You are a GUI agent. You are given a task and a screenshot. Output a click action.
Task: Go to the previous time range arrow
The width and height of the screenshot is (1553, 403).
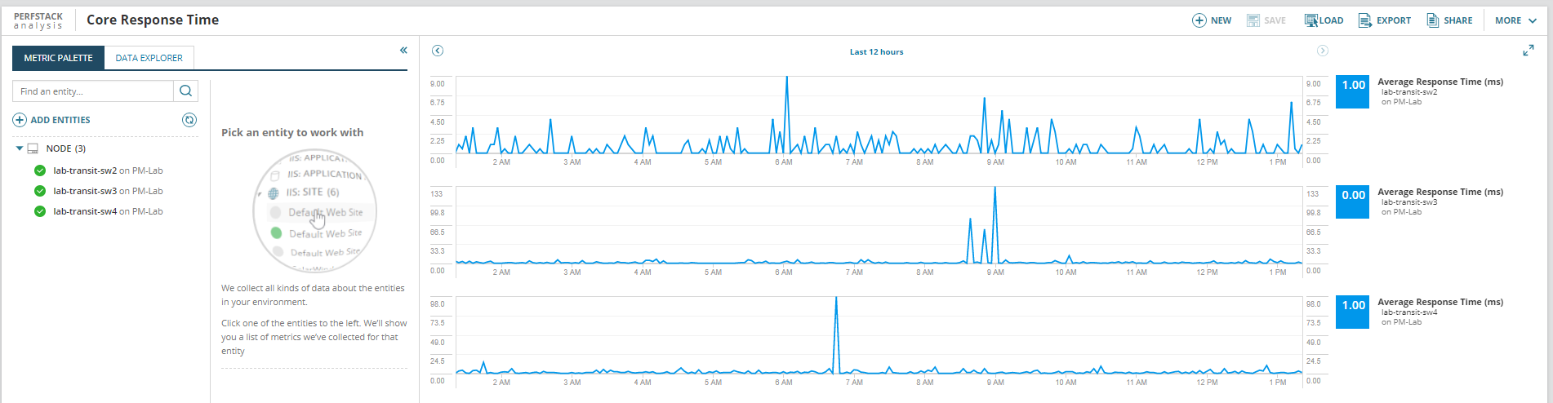click(438, 51)
